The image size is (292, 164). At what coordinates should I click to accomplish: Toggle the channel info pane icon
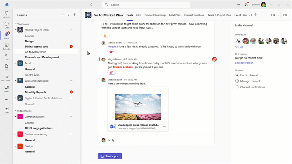tap(285, 15)
